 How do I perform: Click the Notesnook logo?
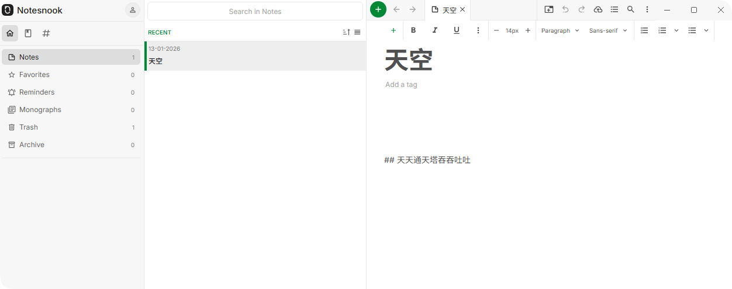pos(8,10)
